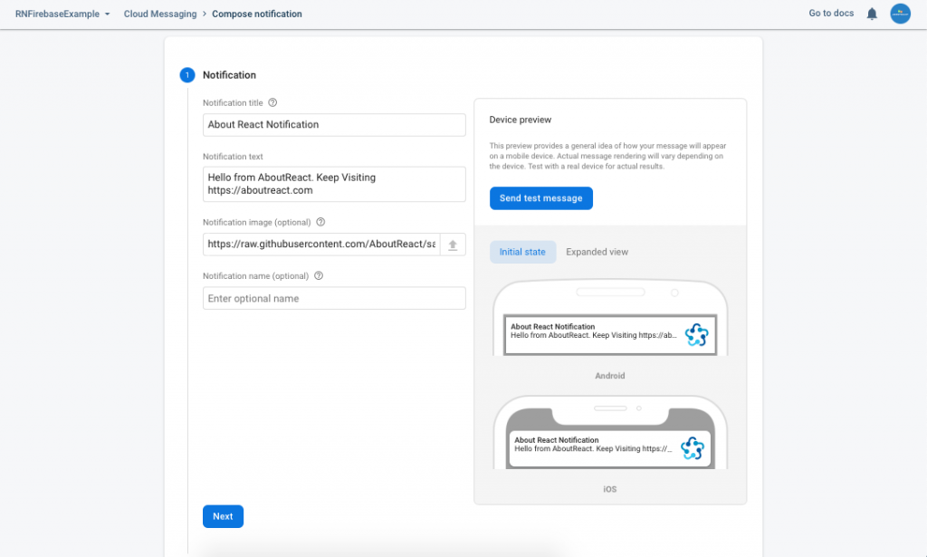Switch preview to Expanded view
This screenshot has width=927, height=557.
(x=597, y=252)
